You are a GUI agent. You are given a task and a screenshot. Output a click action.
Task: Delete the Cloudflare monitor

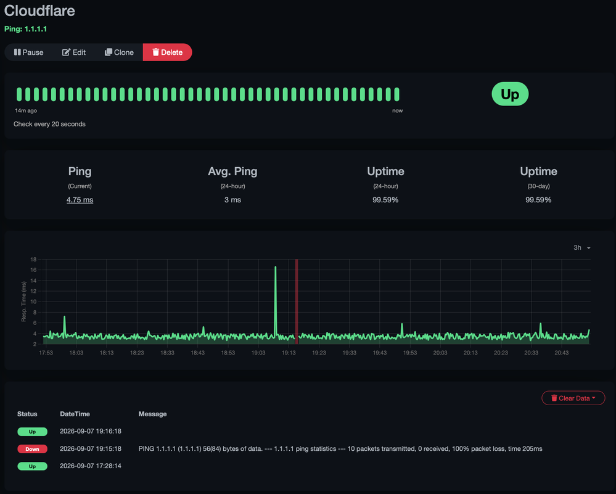coord(167,52)
